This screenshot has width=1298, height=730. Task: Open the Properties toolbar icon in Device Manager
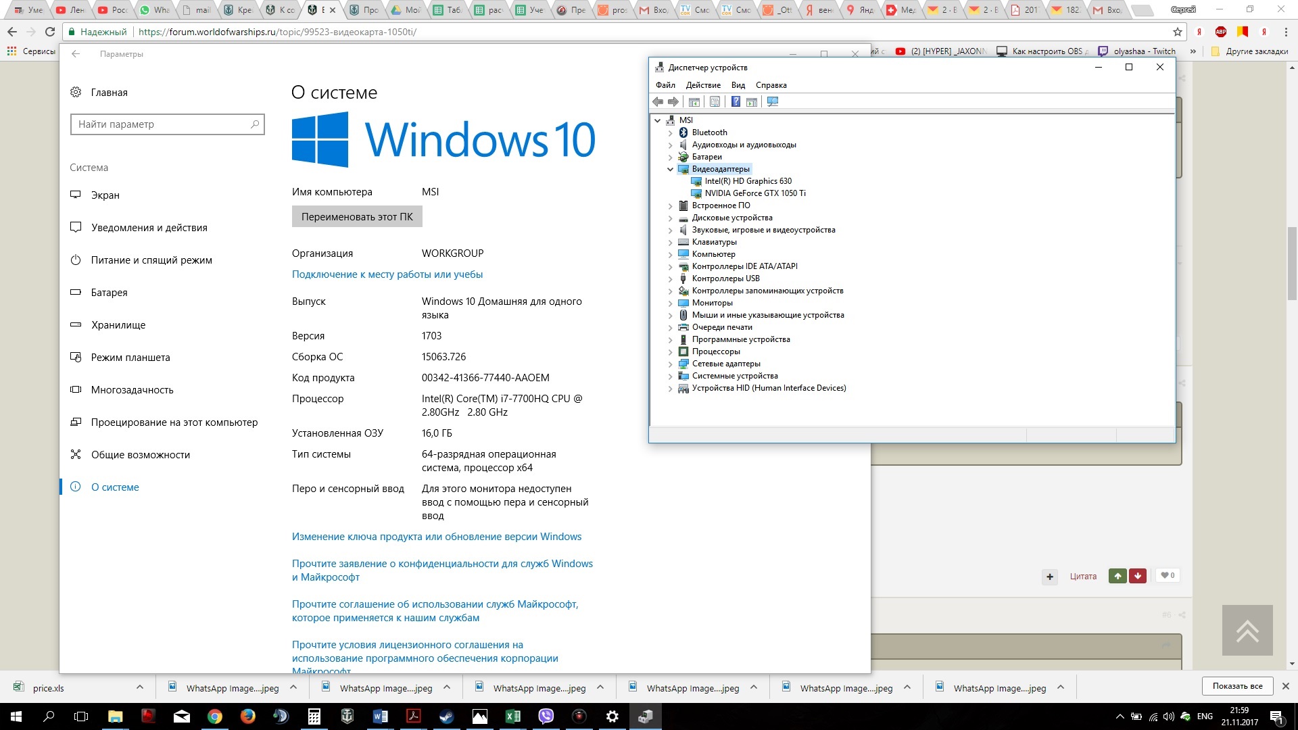(715, 101)
